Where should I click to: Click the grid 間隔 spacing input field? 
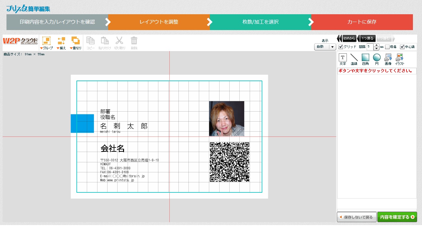coord(370,47)
